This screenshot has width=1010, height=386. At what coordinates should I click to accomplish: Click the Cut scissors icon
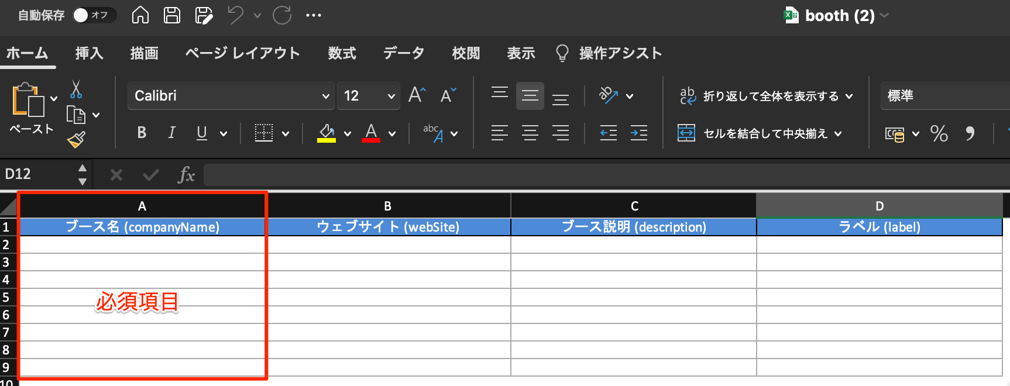pos(76,89)
